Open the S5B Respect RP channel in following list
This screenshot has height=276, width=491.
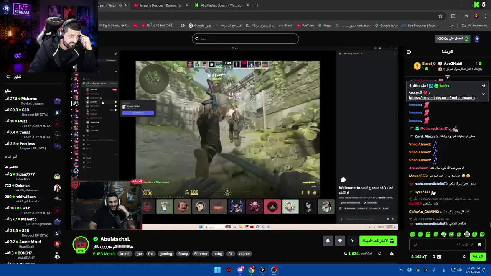tap(33, 112)
